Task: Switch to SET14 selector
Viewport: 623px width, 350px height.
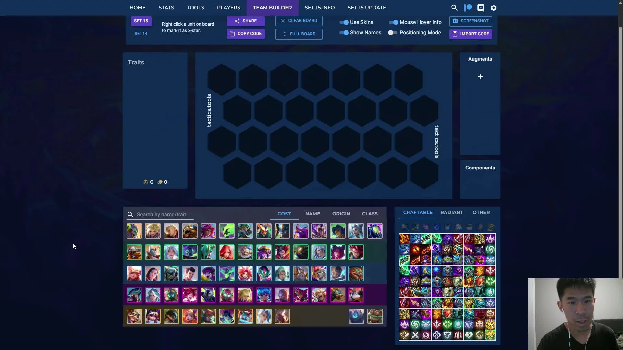Action: click(x=141, y=34)
